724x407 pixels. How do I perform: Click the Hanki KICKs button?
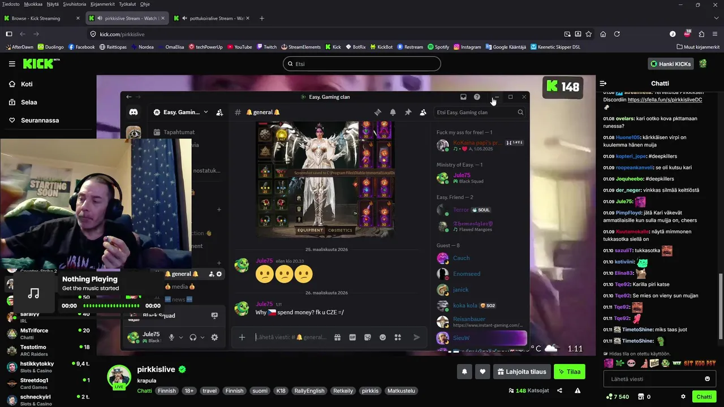[x=670, y=64]
